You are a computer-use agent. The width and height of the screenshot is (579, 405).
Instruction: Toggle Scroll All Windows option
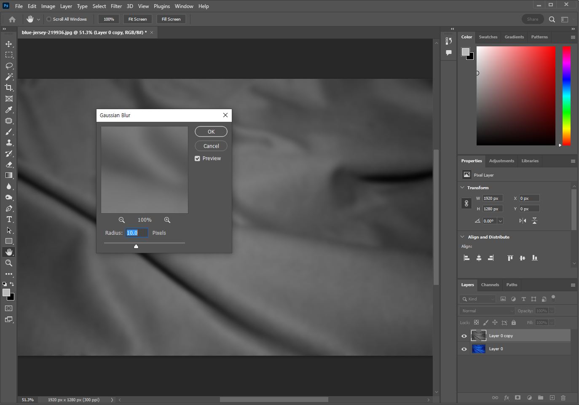[x=49, y=19]
